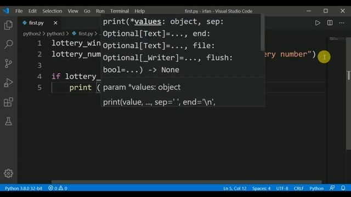
Task: Open the Terminal menu
Action: pyautogui.click(x=120, y=11)
